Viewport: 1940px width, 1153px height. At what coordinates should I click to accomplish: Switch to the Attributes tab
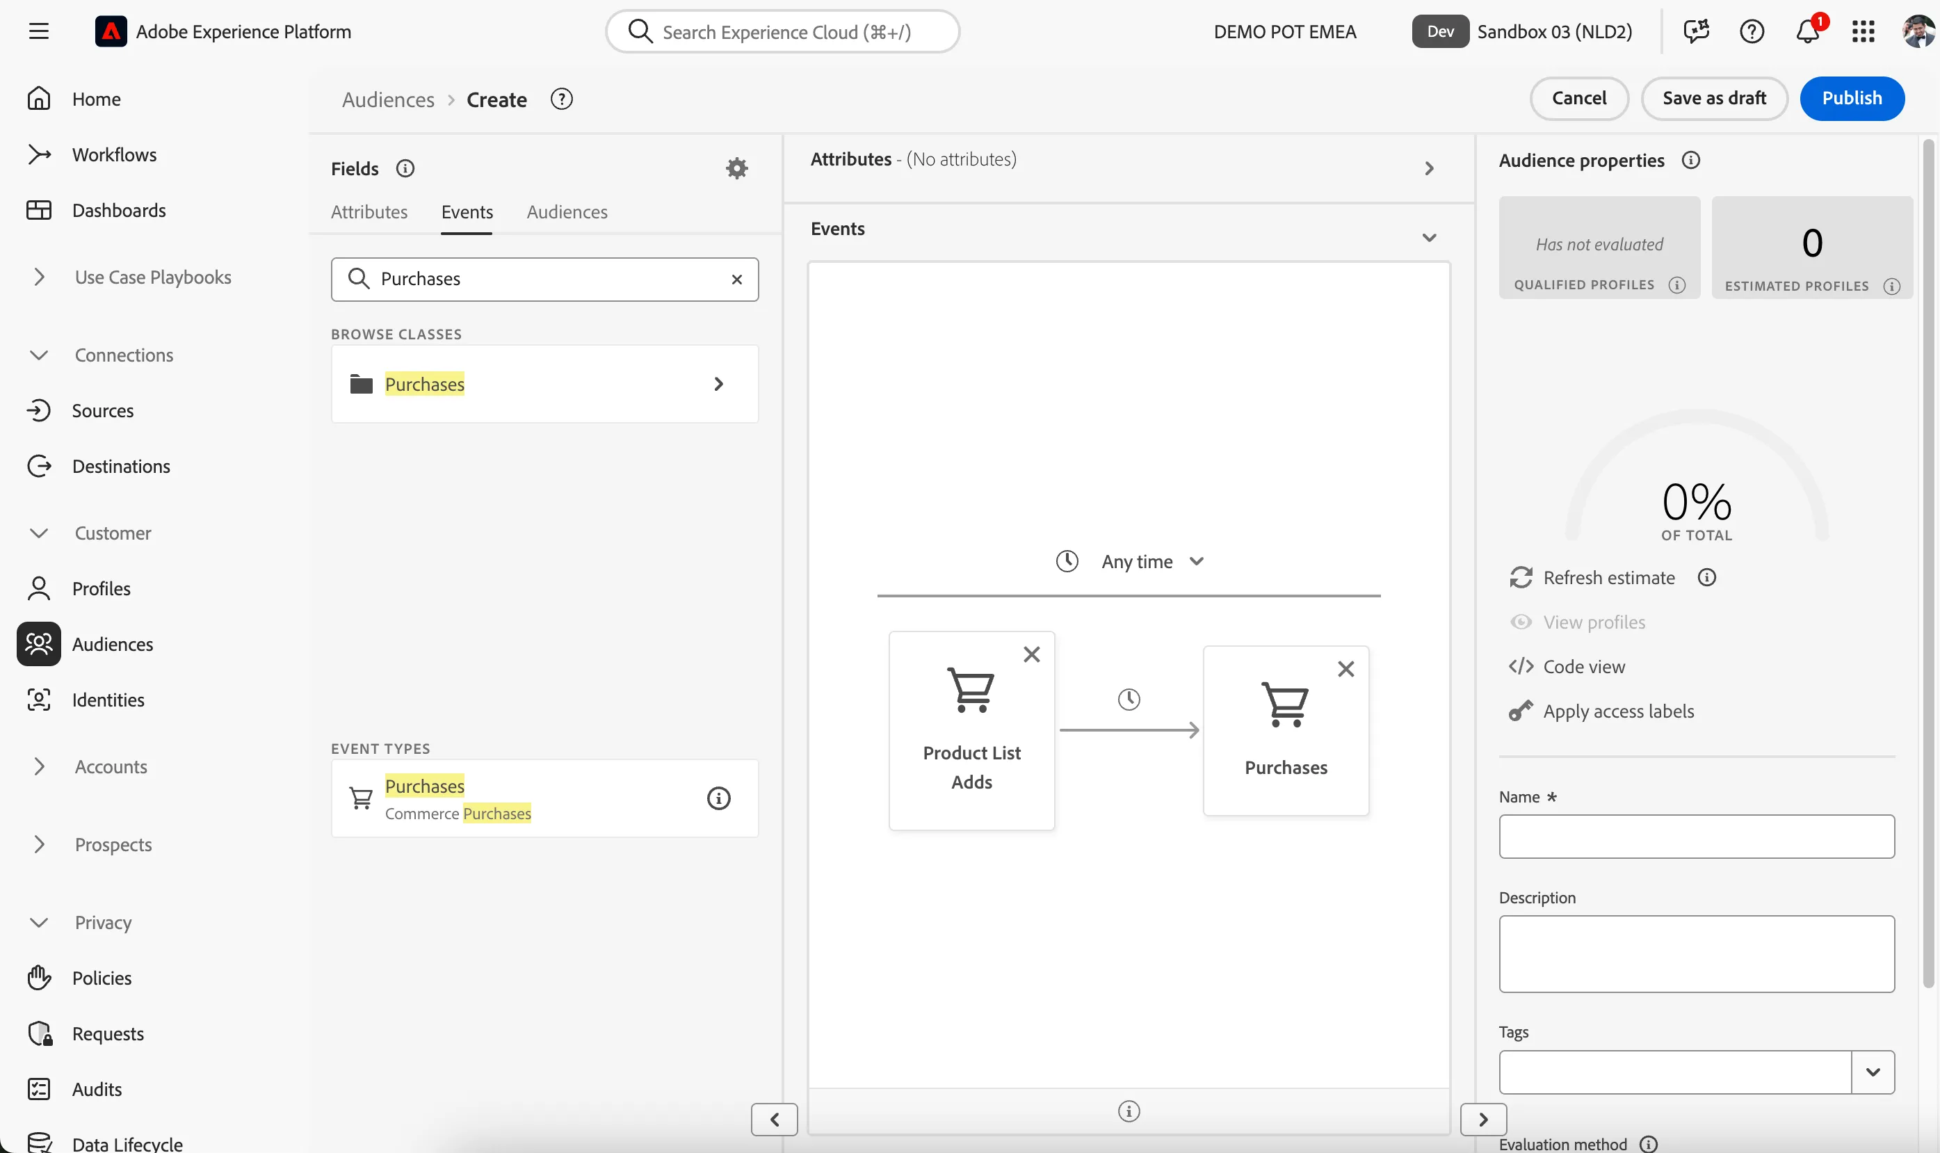[369, 211]
